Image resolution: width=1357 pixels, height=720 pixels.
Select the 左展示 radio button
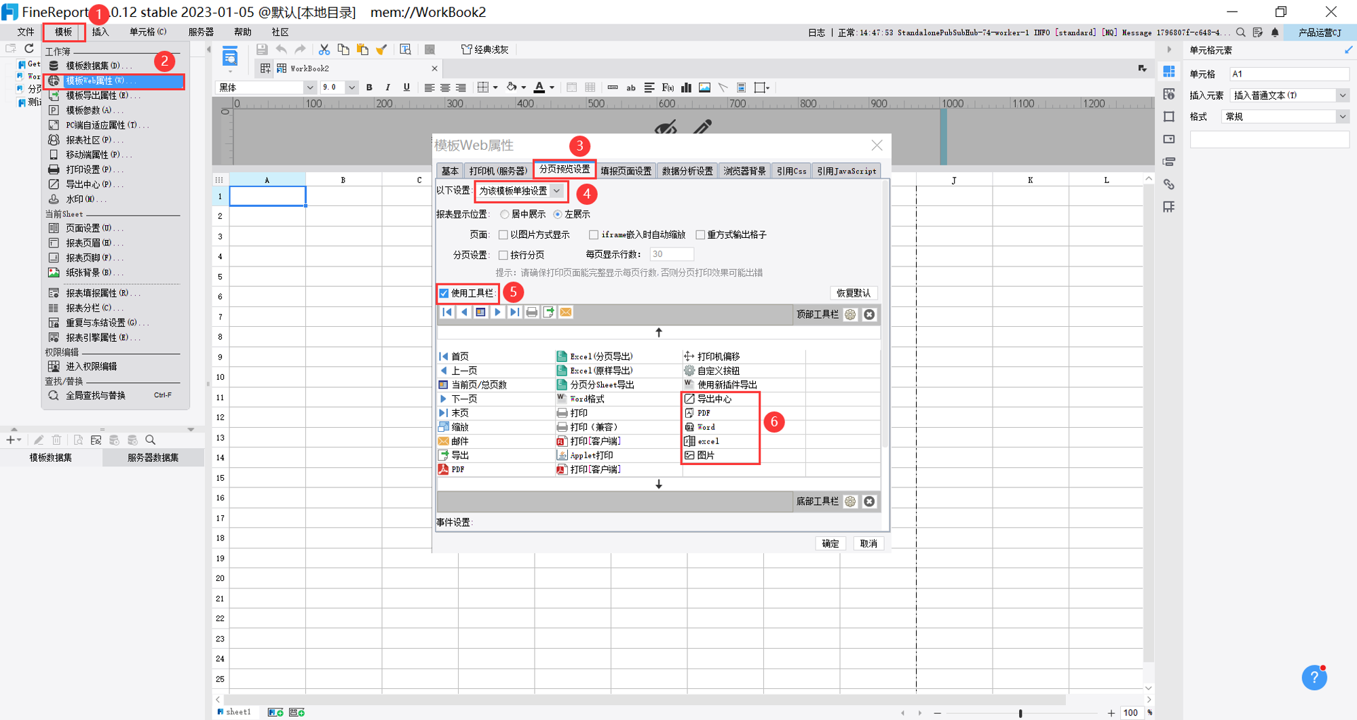[x=558, y=214]
